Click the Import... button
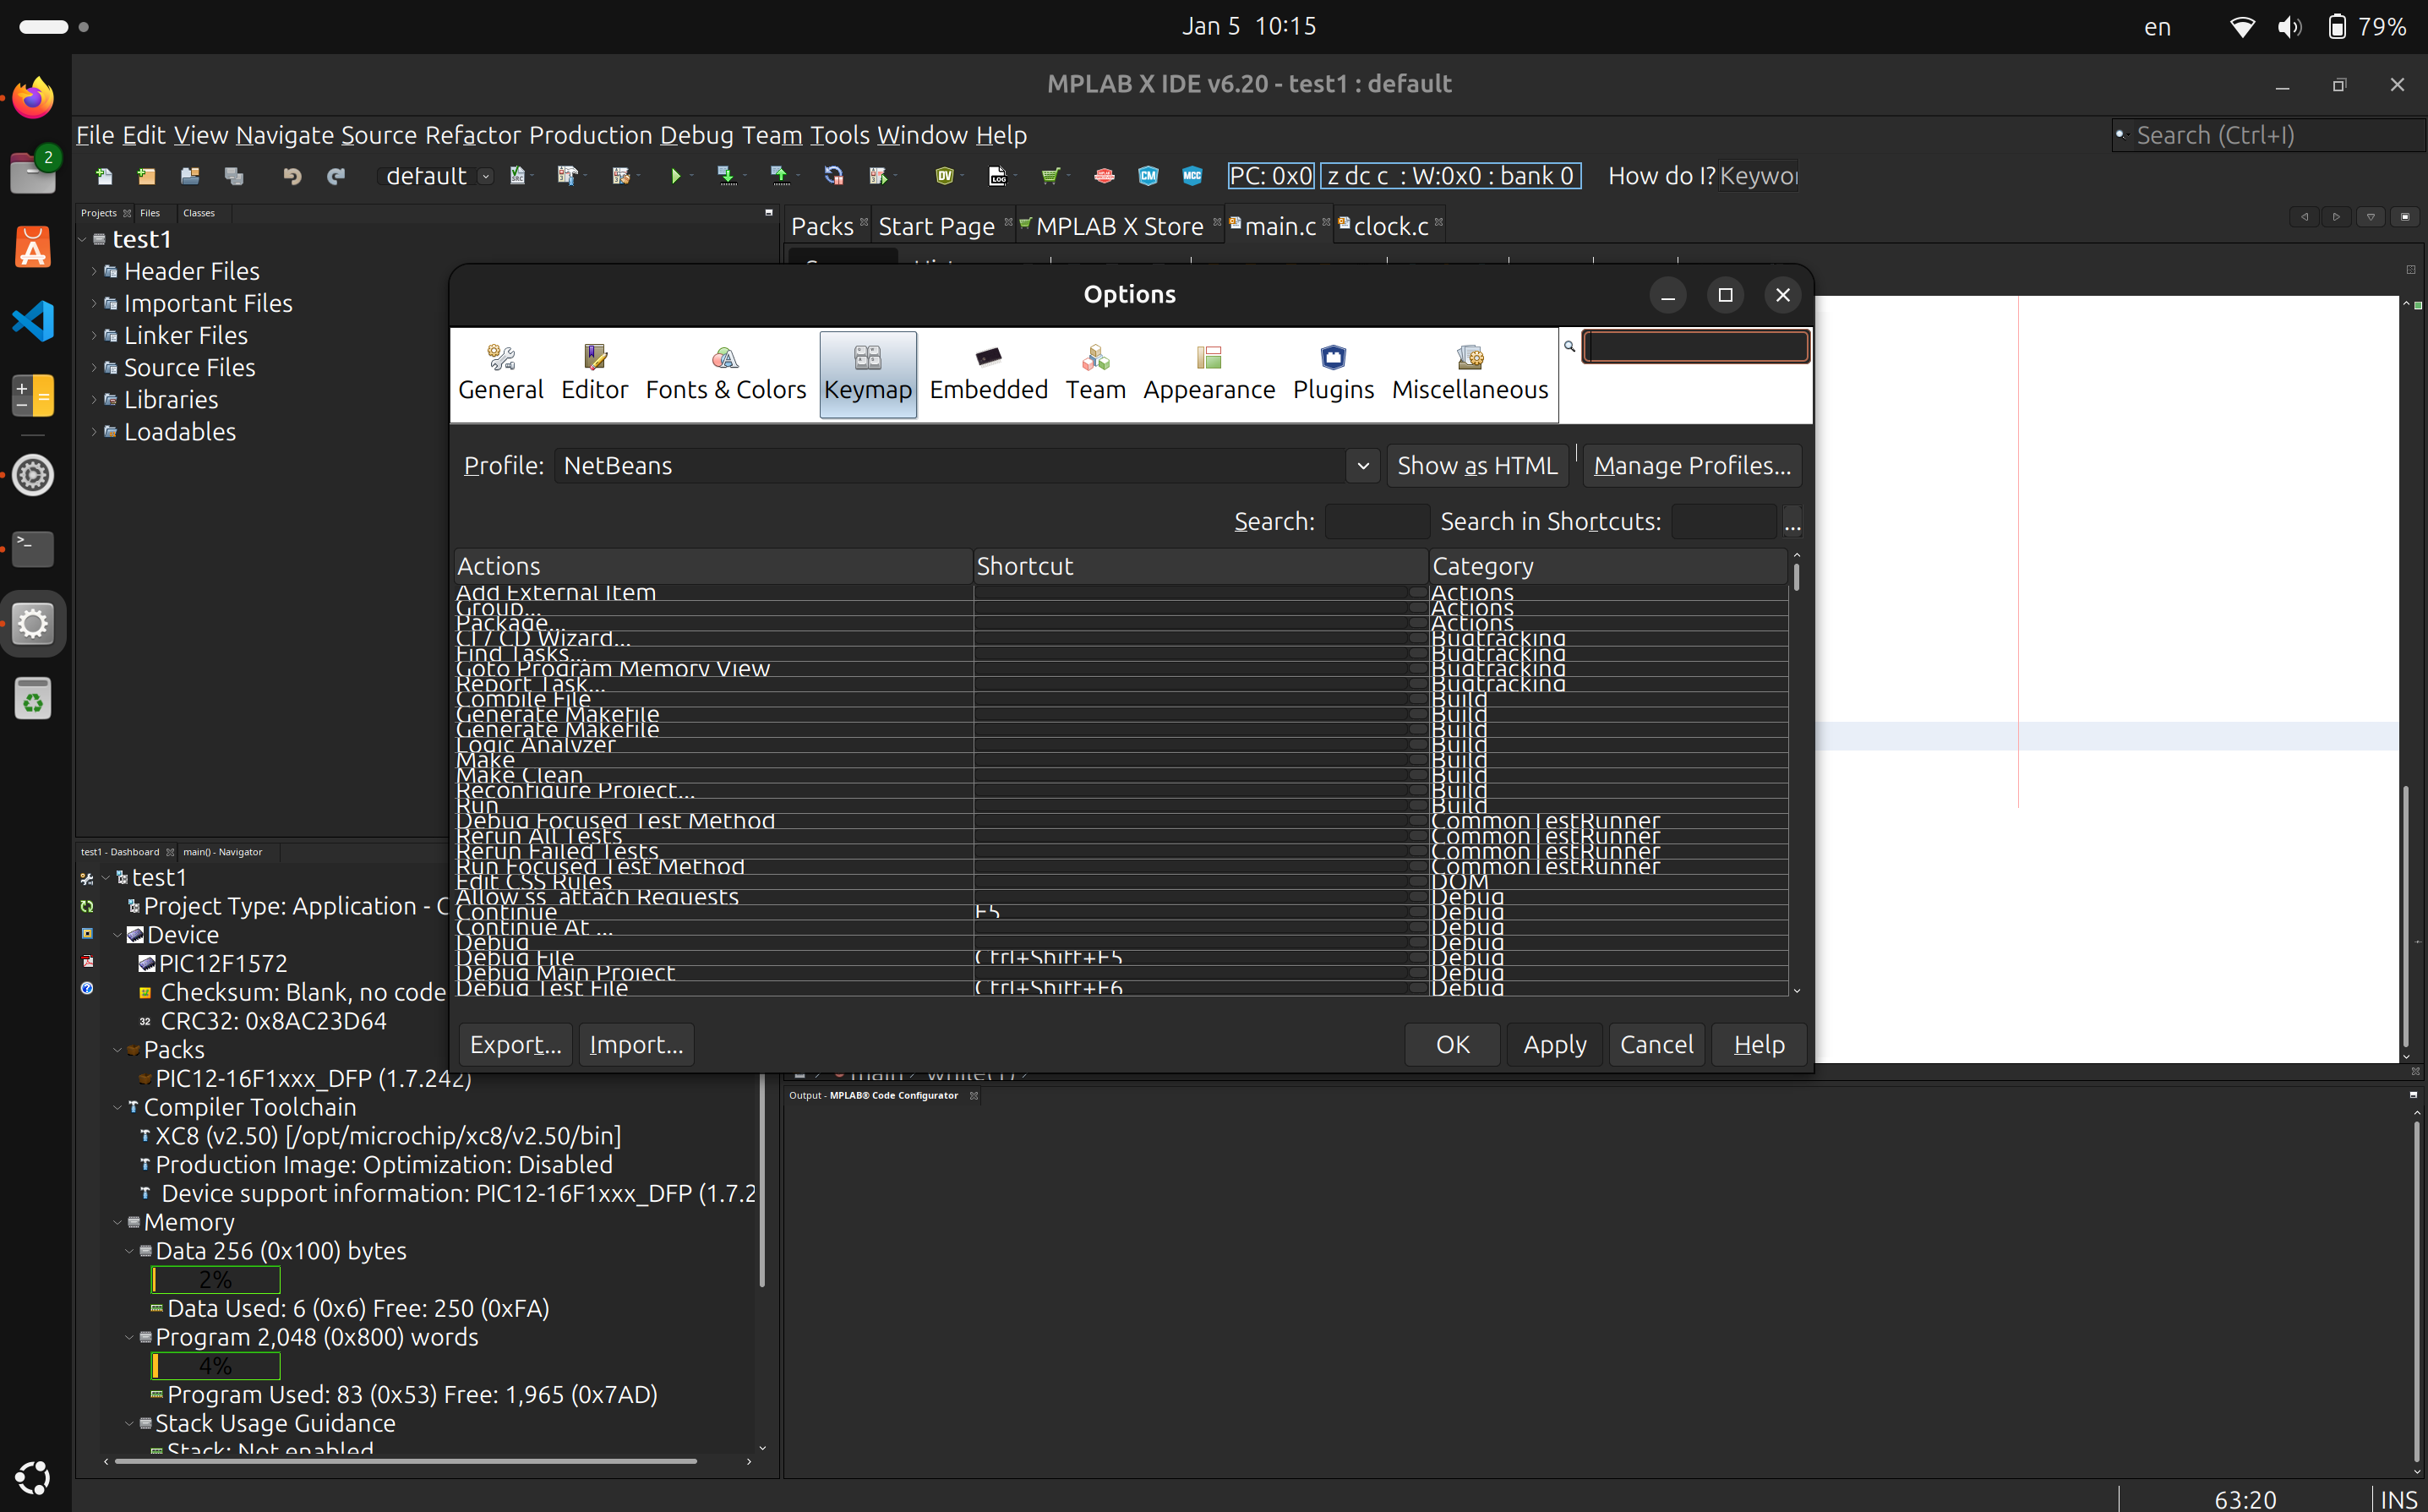This screenshot has height=1512, width=2428. (x=636, y=1044)
